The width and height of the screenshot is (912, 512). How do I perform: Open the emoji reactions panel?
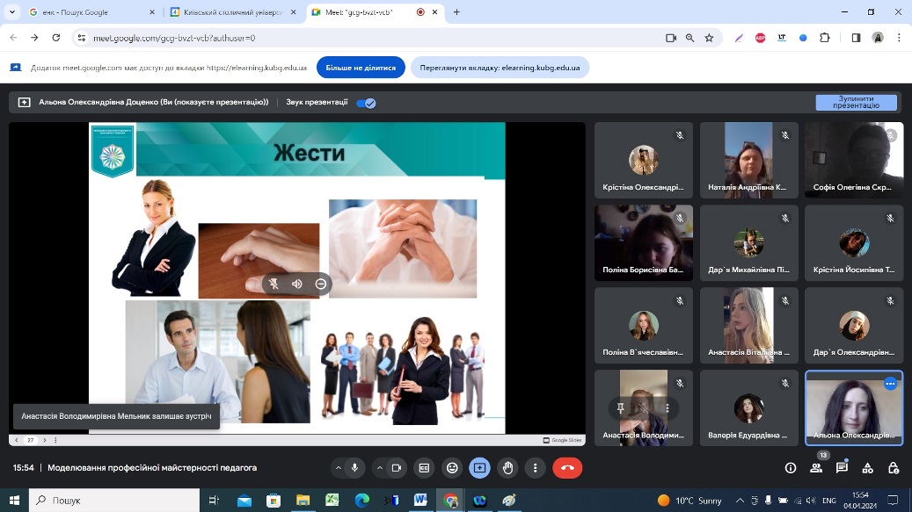(452, 468)
